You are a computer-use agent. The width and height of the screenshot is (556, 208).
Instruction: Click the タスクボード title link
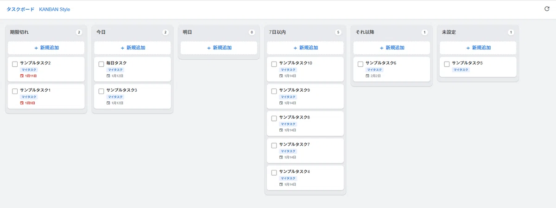tap(20, 9)
